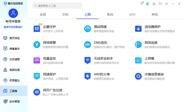184x112 pixels.
Task: Focus the 搜索管家小工具 search field
Action: (57, 6)
